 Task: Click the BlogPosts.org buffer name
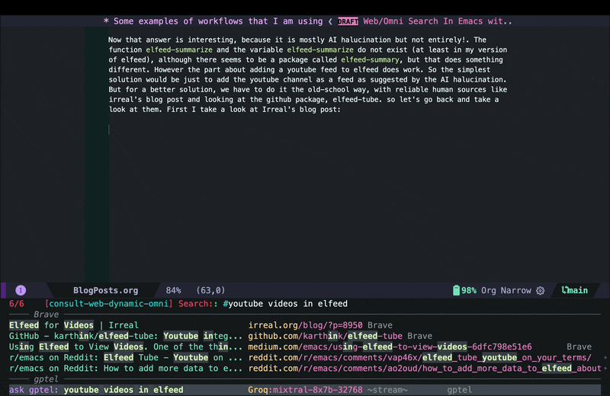pyautogui.click(x=106, y=290)
